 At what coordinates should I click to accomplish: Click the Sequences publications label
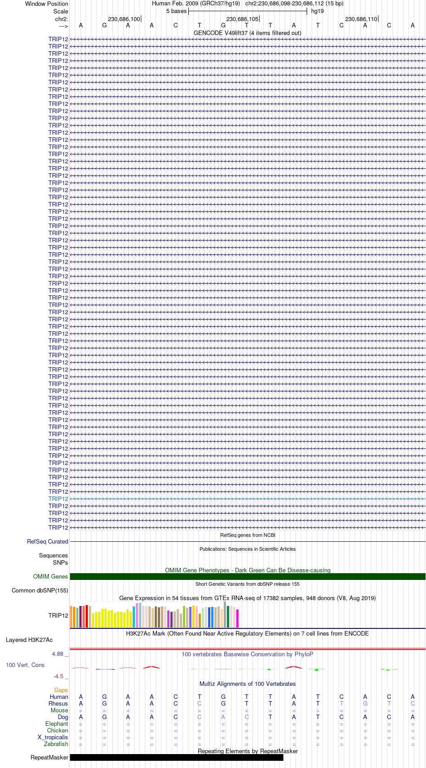[53, 555]
